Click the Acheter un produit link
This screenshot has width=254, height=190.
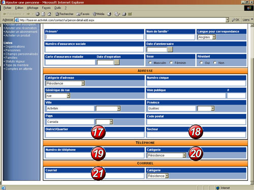[18, 36]
